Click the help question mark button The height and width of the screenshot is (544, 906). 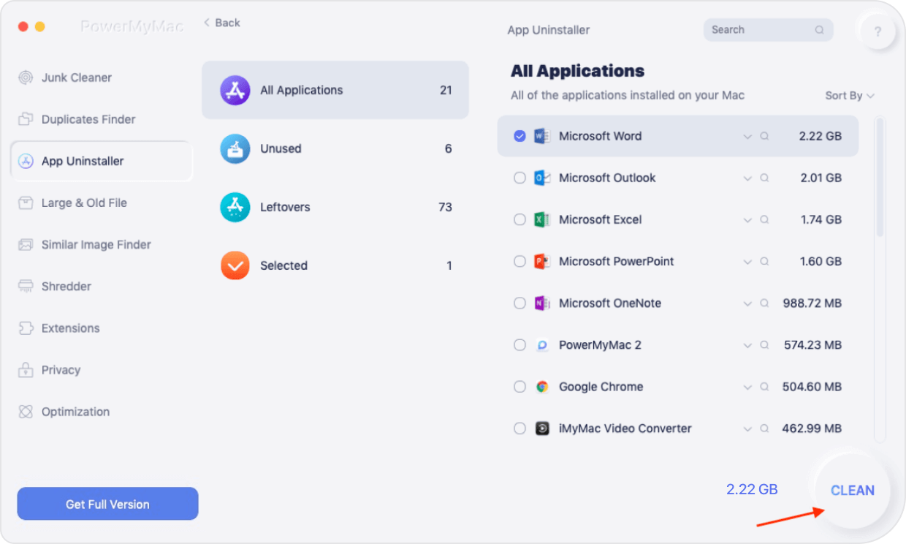[878, 31]
